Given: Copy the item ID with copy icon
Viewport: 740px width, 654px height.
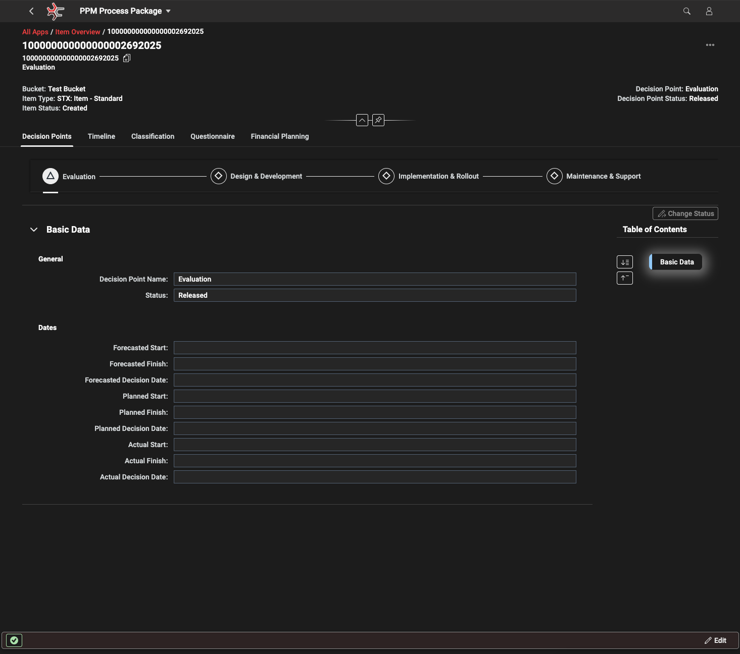Looking at the screenshot, I should coord(127,58).
